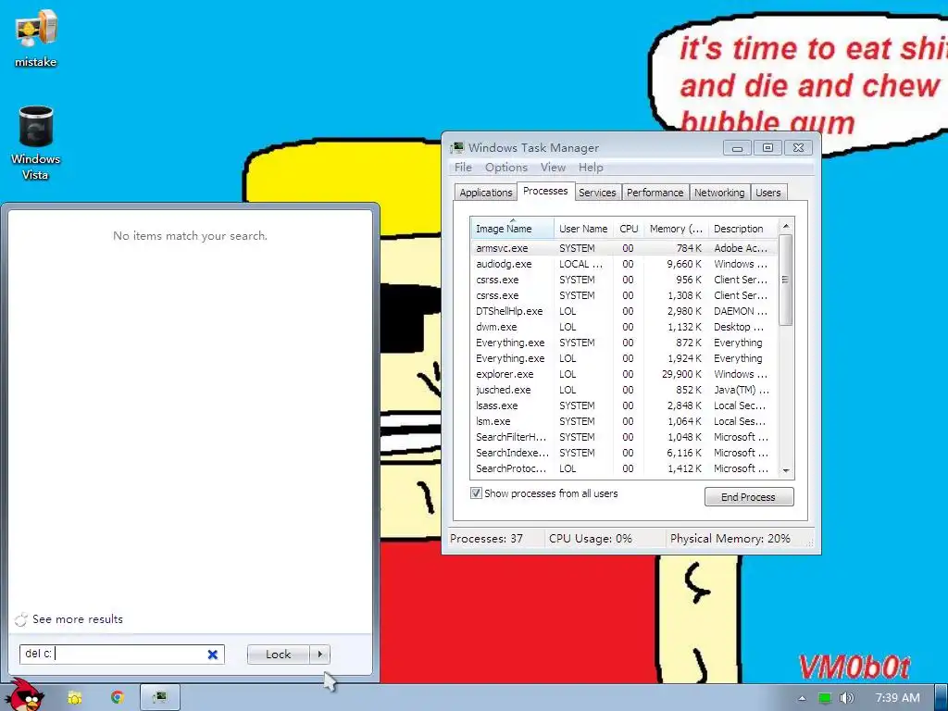Screen dimensions: 948x711
Task: Click See more results link
Action: tap(78, 619)
